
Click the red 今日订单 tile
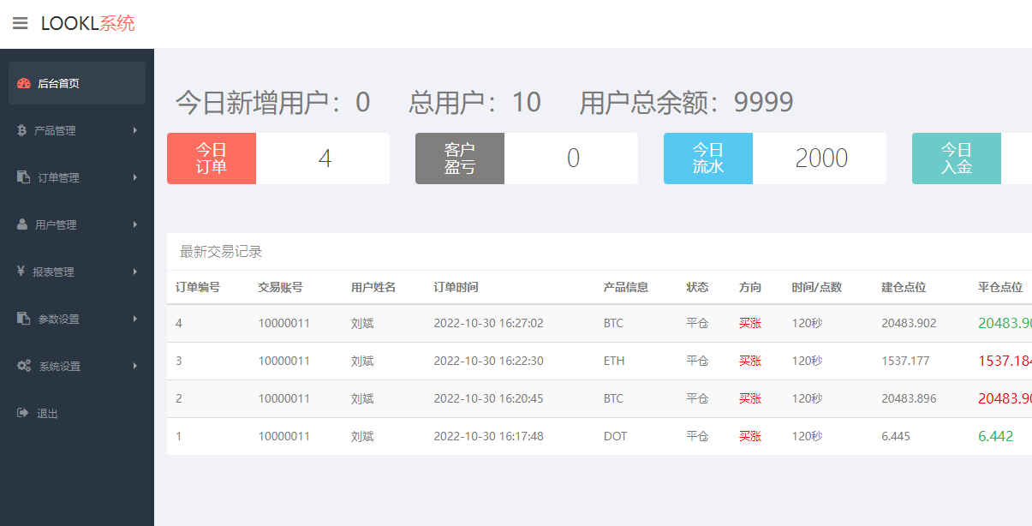click(212, 158)
